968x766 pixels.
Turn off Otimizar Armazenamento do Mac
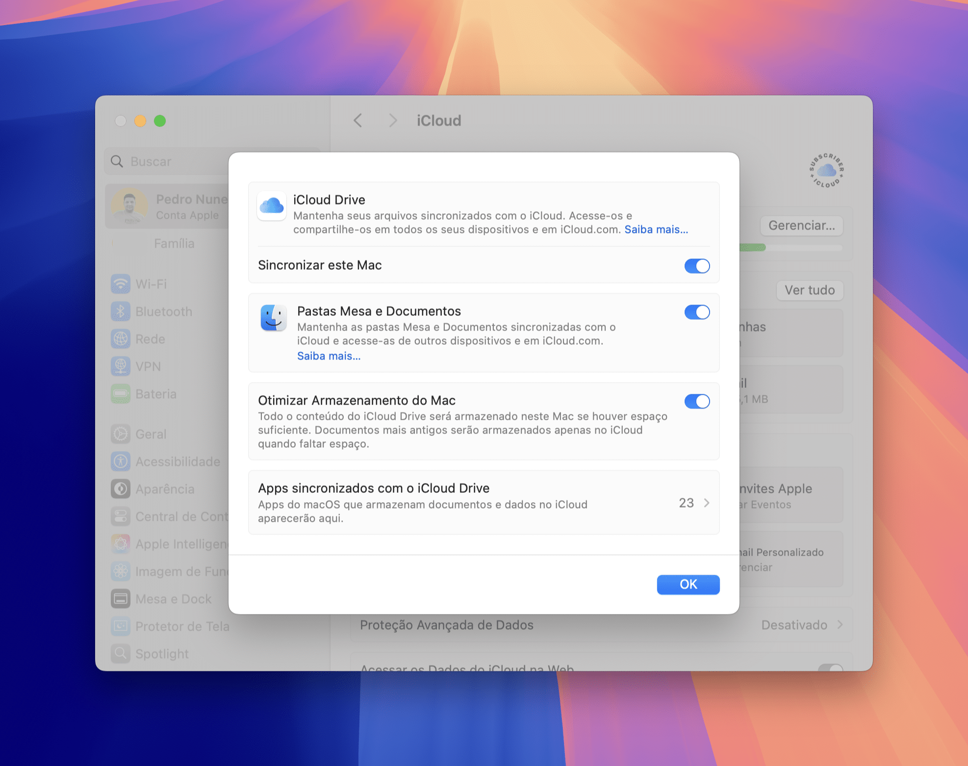(x=697, y=401)
